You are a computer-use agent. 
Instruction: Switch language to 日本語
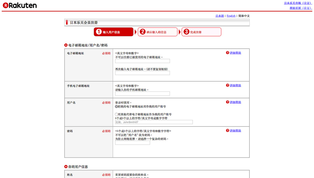[x=220, y=16]
